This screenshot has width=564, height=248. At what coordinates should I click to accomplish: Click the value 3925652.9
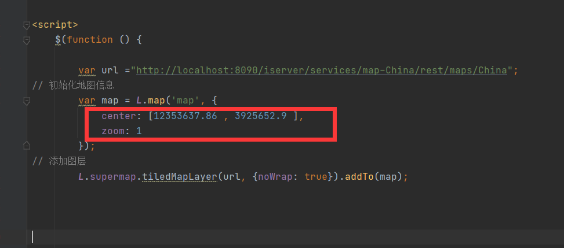coord(261,116)
